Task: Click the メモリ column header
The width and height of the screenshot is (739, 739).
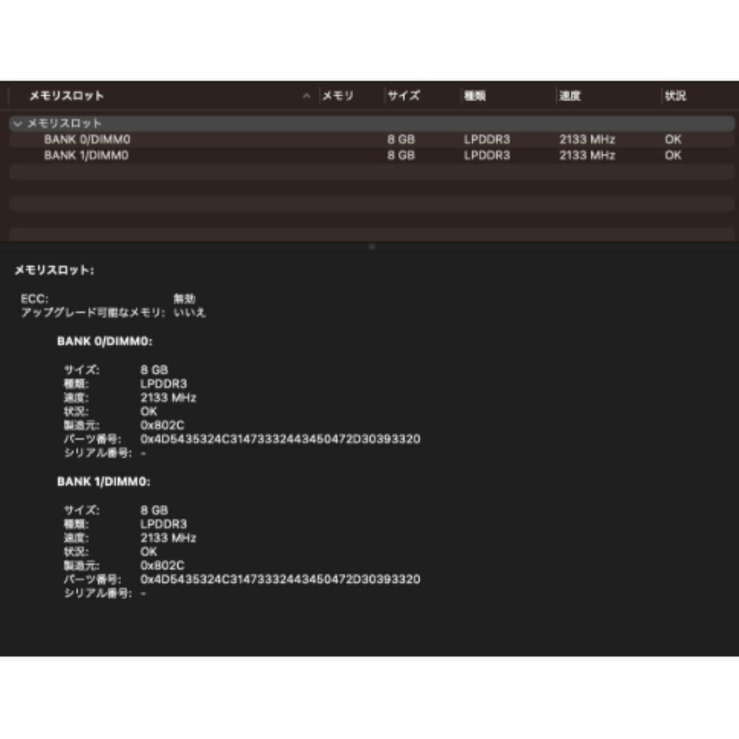Action: [338, 96]
